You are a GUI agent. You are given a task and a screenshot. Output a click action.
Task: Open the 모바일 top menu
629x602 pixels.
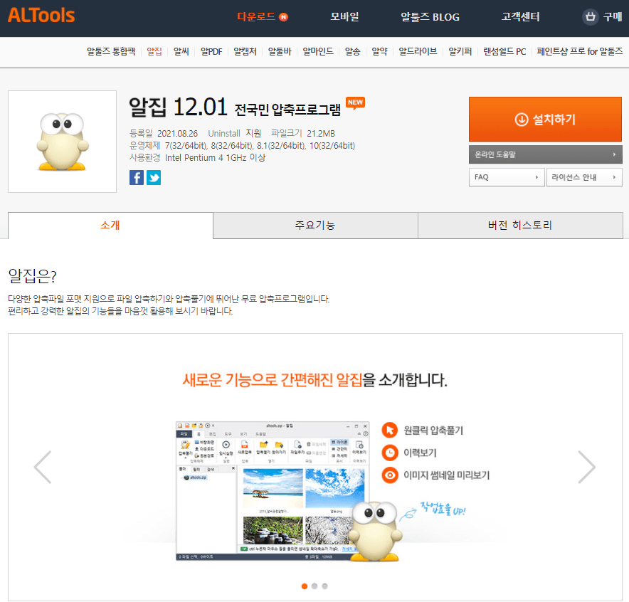(x=344, y=17)
